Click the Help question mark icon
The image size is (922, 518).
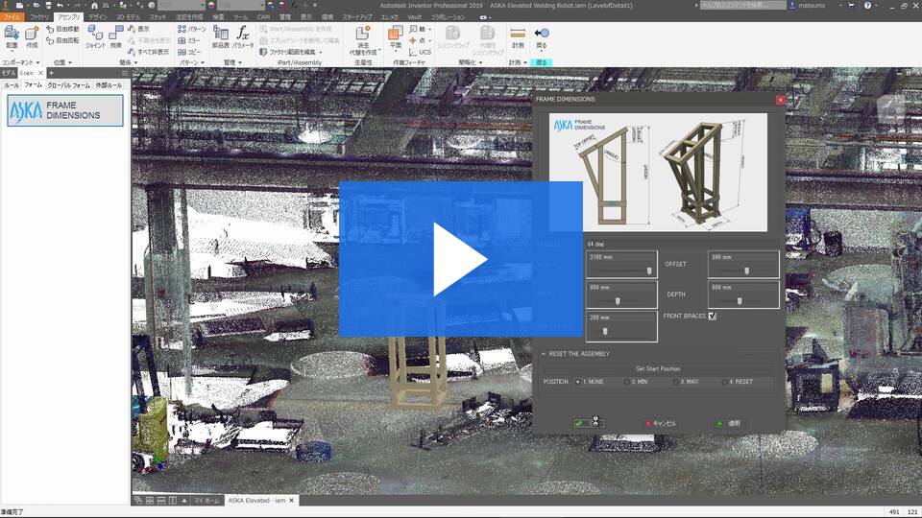click(x=868, y=6)
